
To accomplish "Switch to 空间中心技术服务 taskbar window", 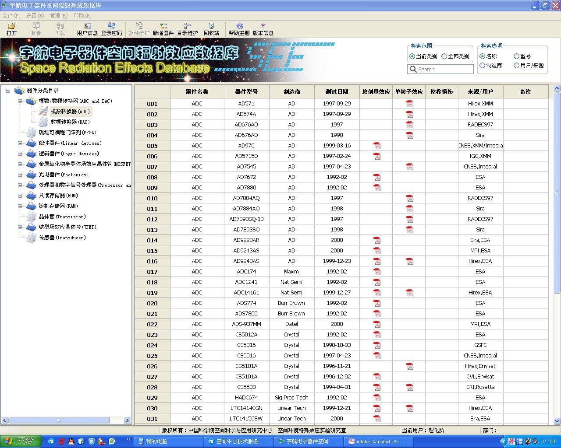I will point(238,441).
